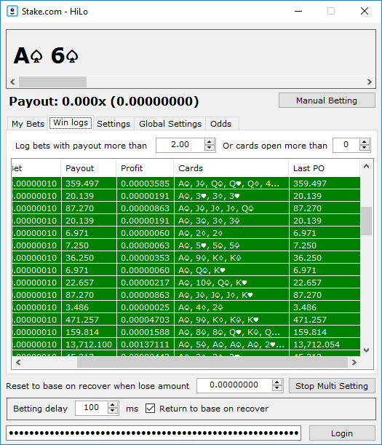Click the Last PO column header
The width and height of the screenshot is (382, 445).
tap(324, 168)
